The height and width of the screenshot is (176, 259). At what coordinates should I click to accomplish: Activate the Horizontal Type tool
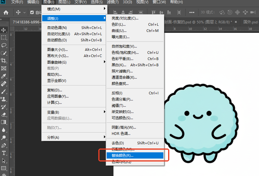pyautogui.click(x=4, y=153)
